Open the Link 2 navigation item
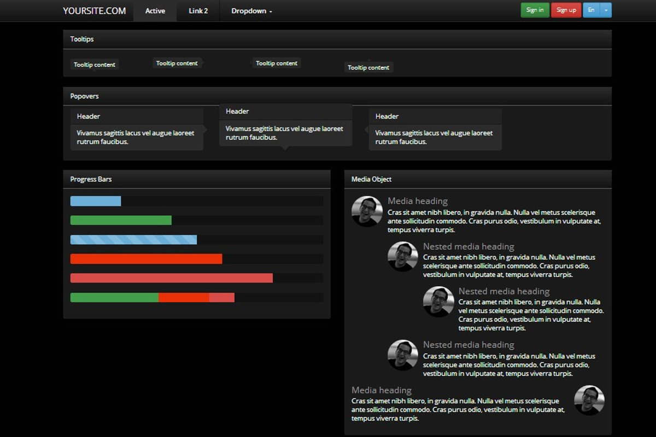This screenshot has width=656, height=437. coord(197,10)
